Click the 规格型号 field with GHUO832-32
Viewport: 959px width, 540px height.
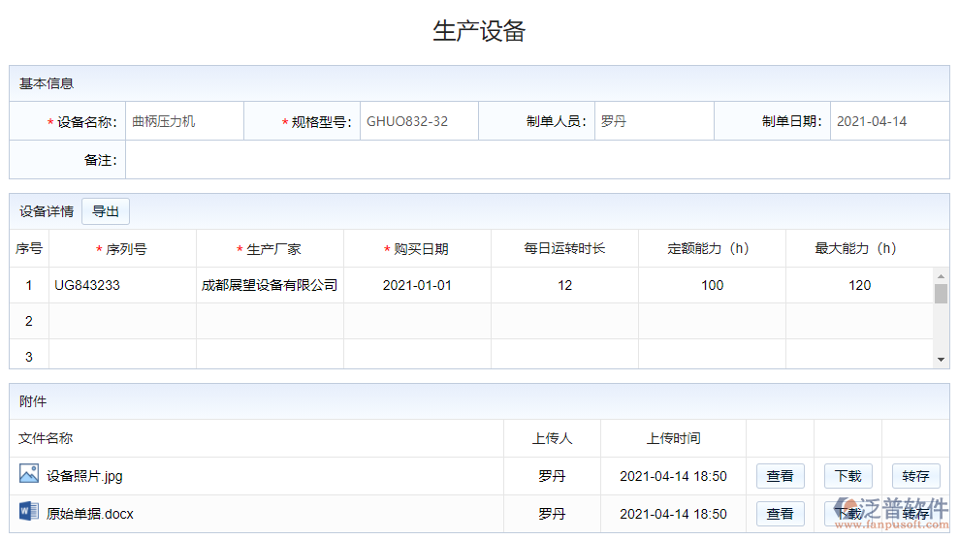tap(418, 121)
